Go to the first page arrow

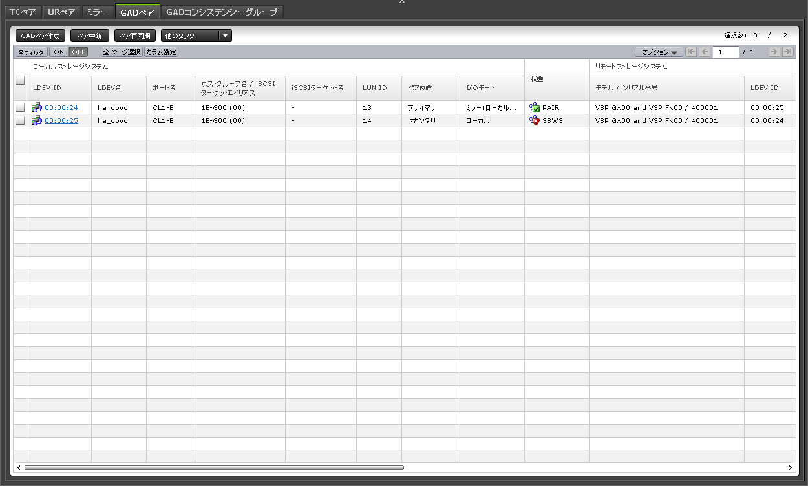coord(691,52)
